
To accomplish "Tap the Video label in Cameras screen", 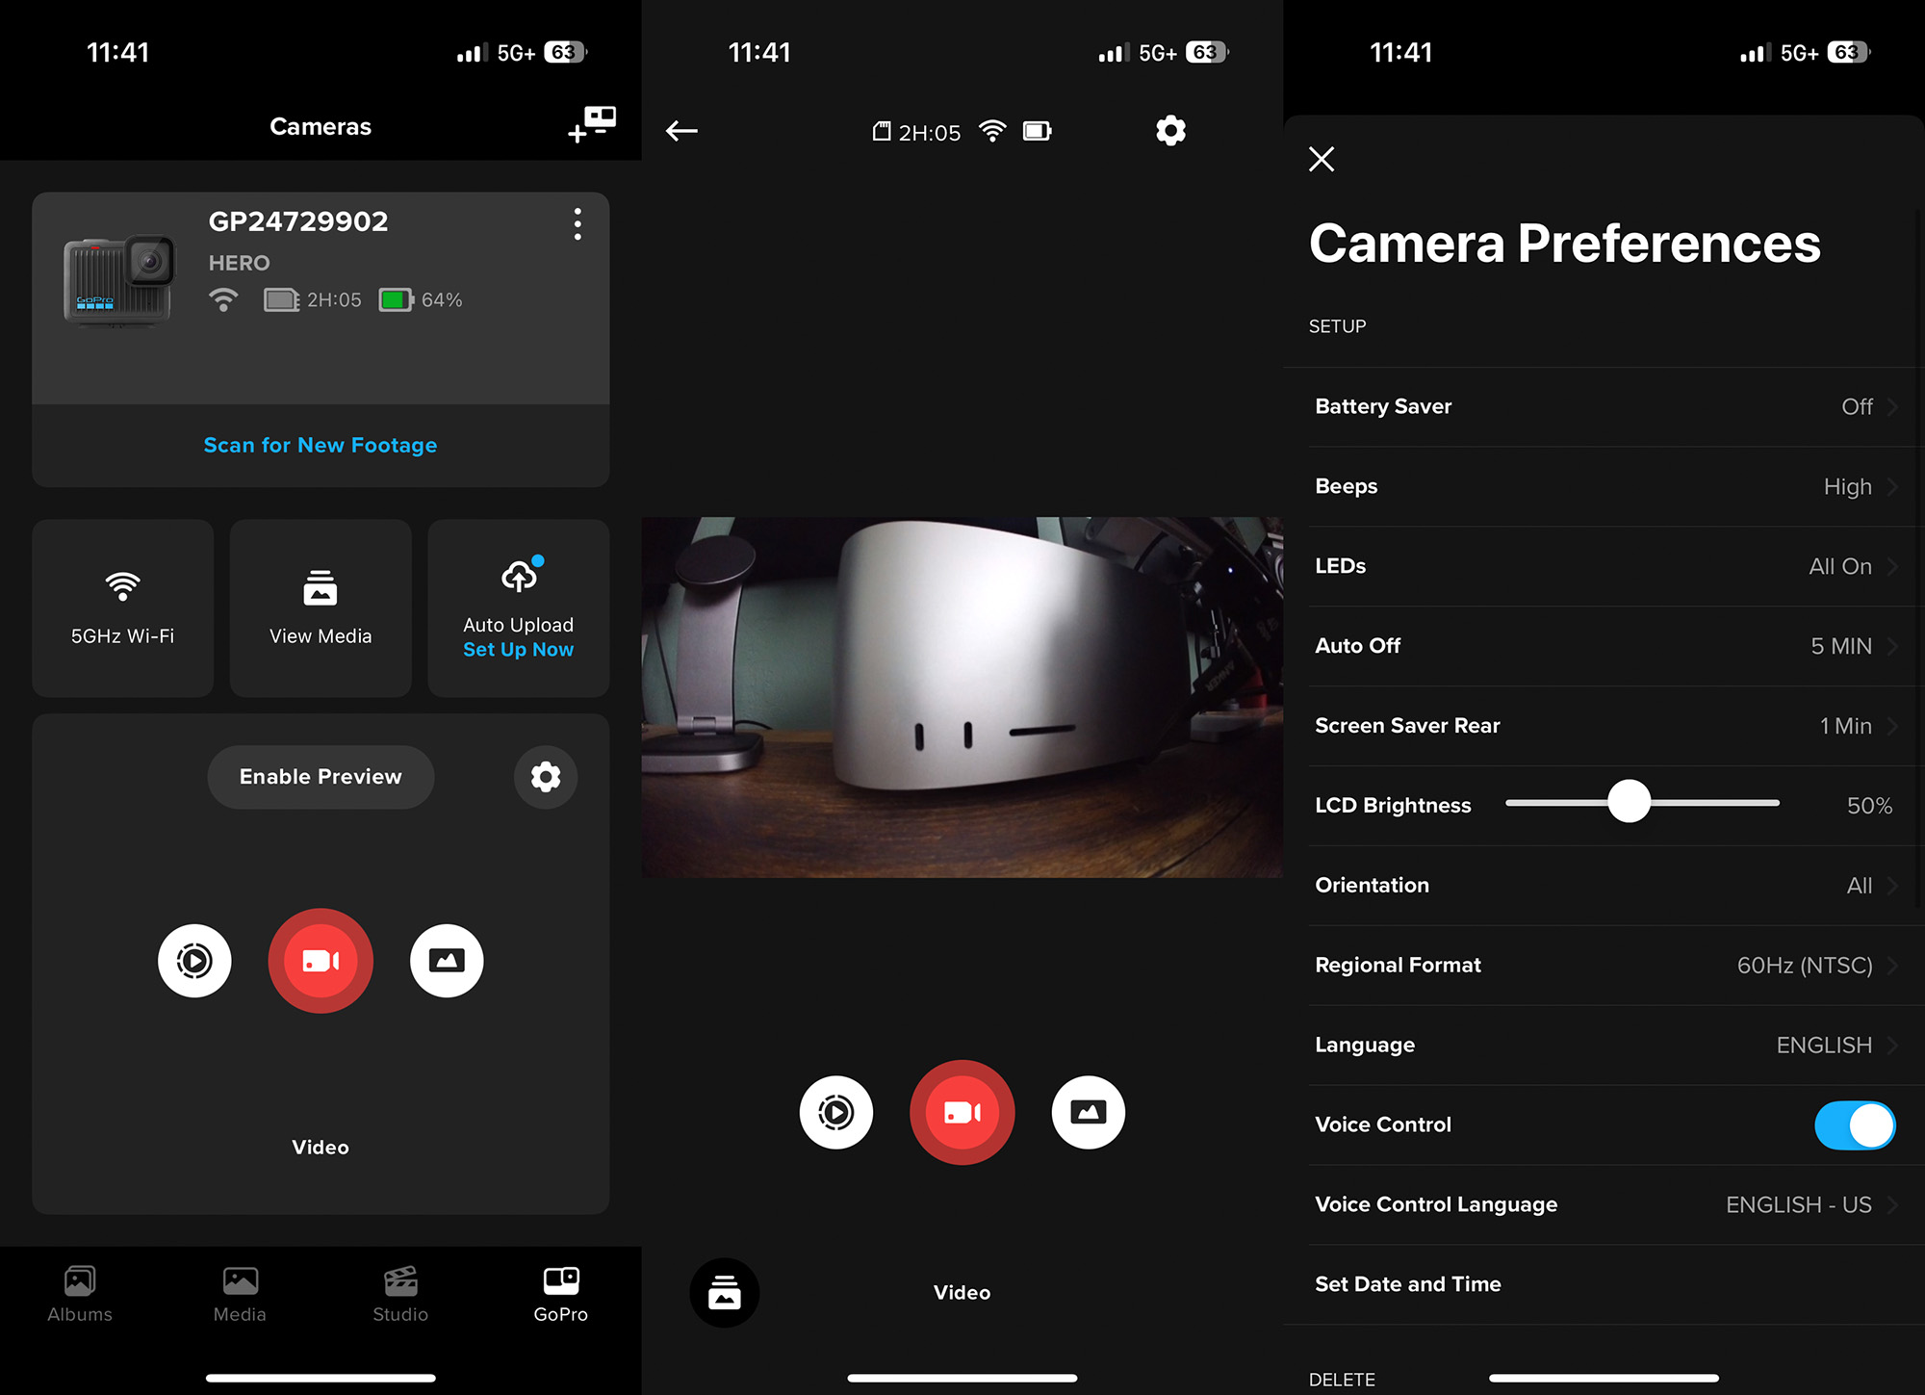I will click(321, 1148).
